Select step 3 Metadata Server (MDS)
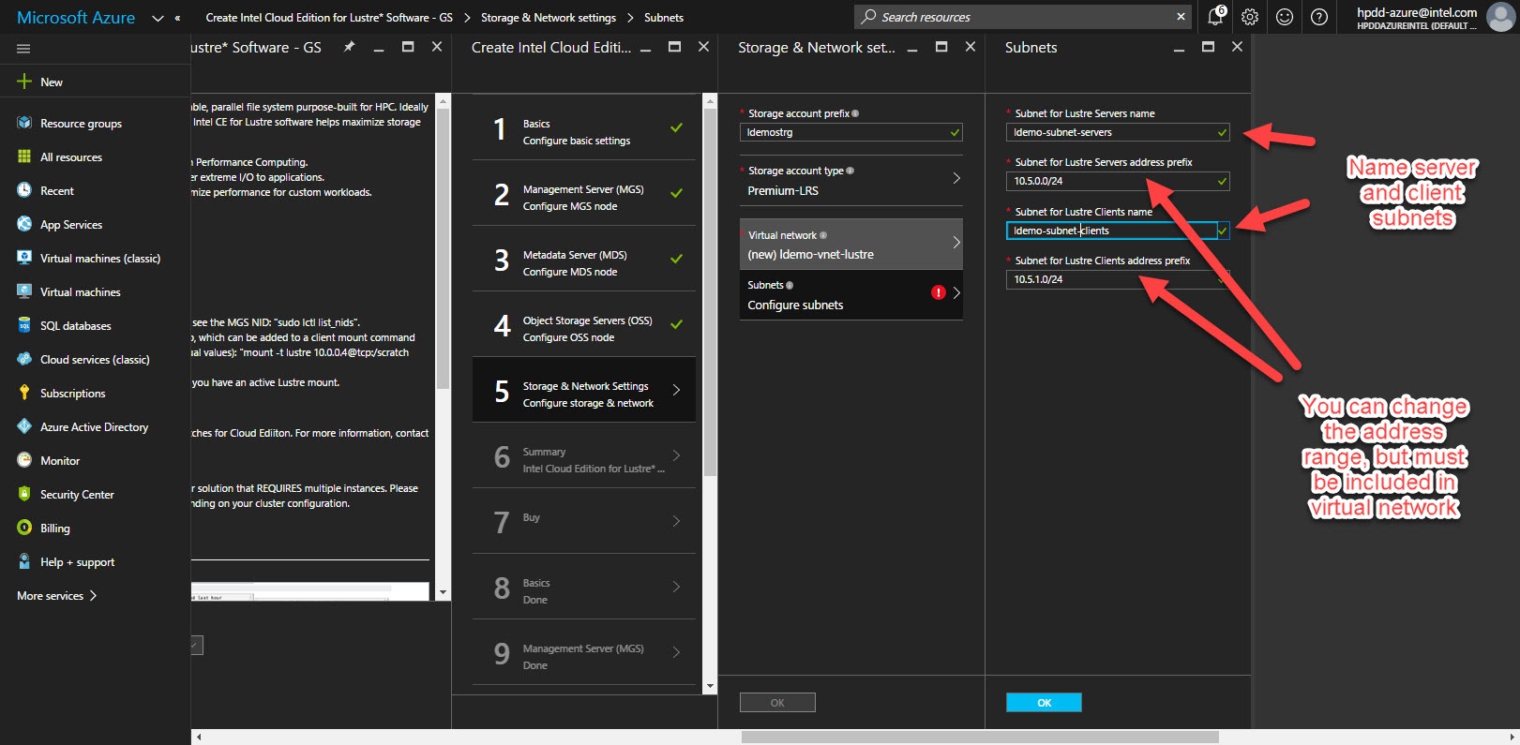The image size is (1520, 745). pyautogui.click(x=584, y=259)
